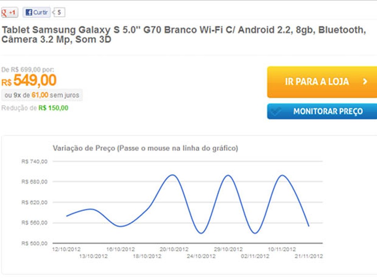
Task: Click the Facebook like count bubble
Action: (59, 13)
